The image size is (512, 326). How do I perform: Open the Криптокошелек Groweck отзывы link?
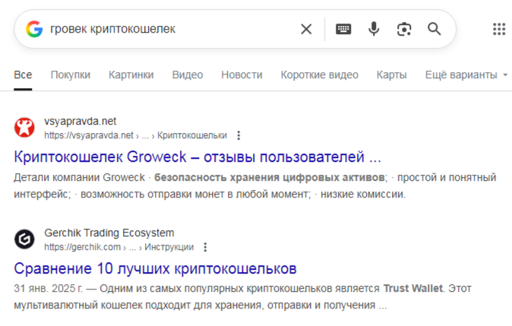(198, 157)
